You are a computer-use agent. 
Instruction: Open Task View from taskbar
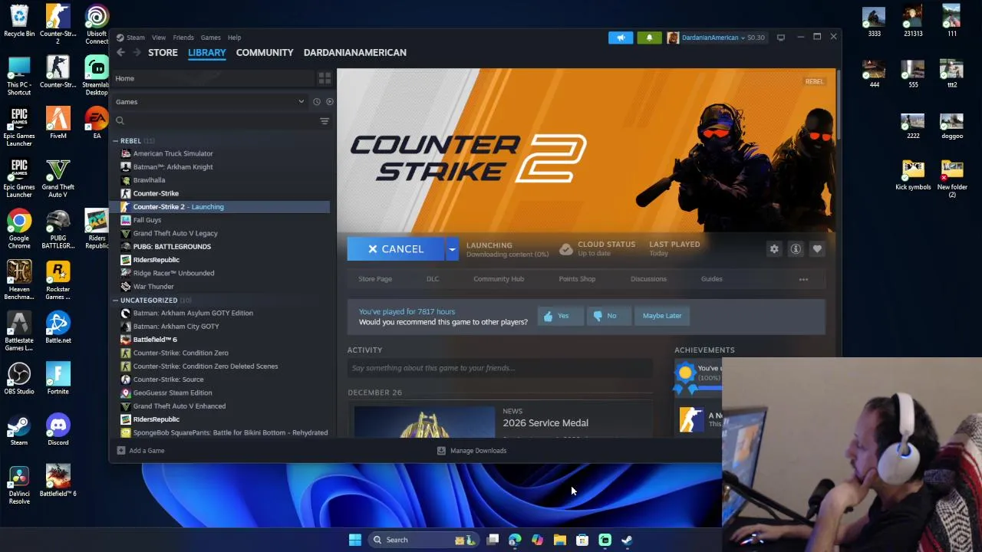(493, 540)
